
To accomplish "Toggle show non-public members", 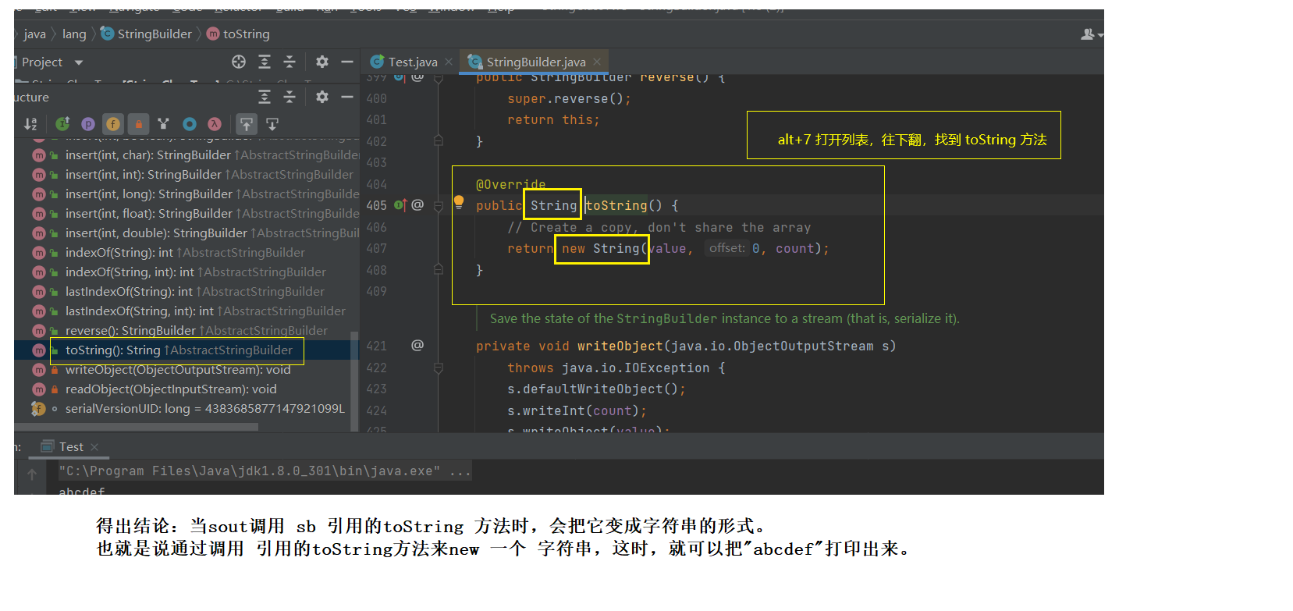I will (x=138, y=124).
